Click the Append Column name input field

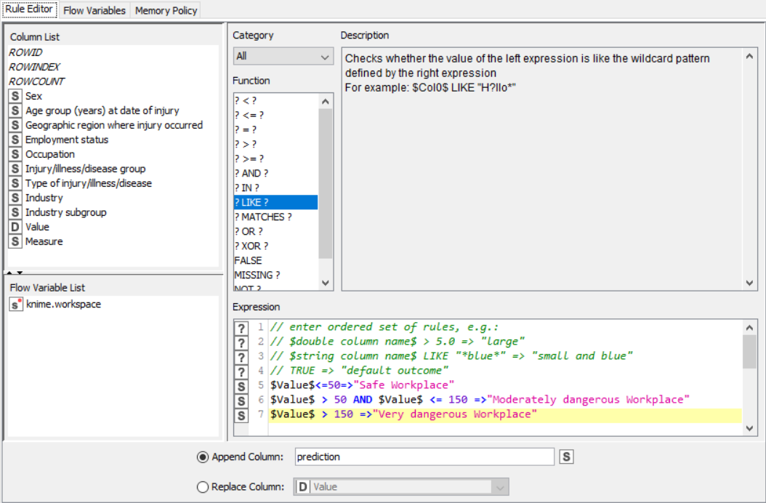424,456
